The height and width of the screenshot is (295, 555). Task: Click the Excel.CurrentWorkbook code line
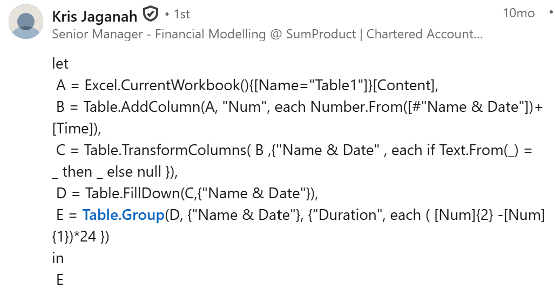point(247,85)
